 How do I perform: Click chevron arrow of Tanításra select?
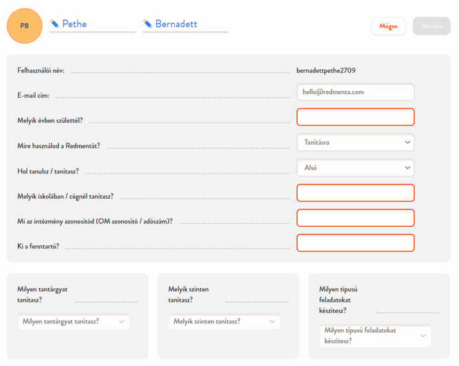coord(407,142)
